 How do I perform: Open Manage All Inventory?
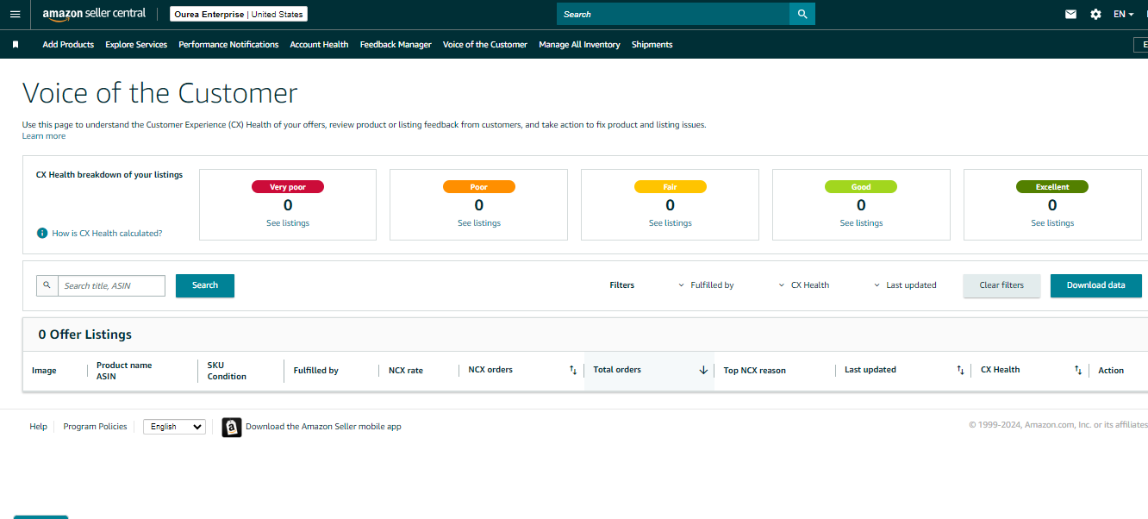point(579,45)
